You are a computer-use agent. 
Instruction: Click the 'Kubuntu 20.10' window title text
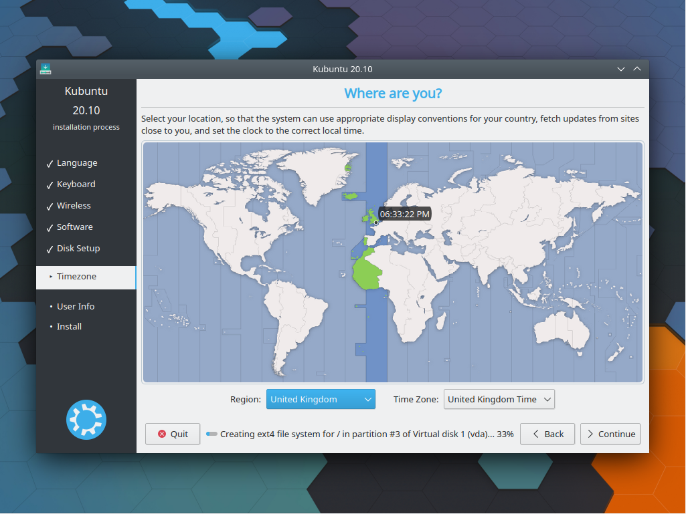[x=343, y=69]
